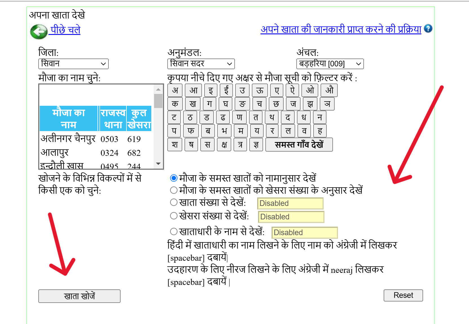The image size is (469, 324).
Task: Expand the जिला dropdown showing सिवान
Action: pos(74,64)
